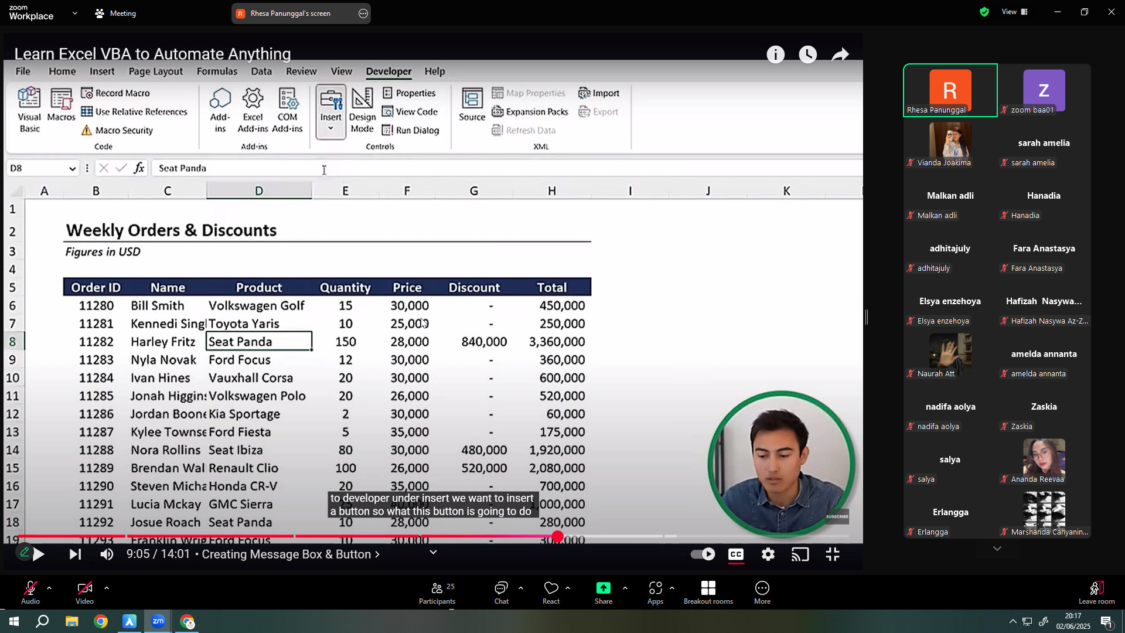Viewport: 1125px width, 633px height.
Task: Open Breakout rooms
Action: tap(708, 593)
